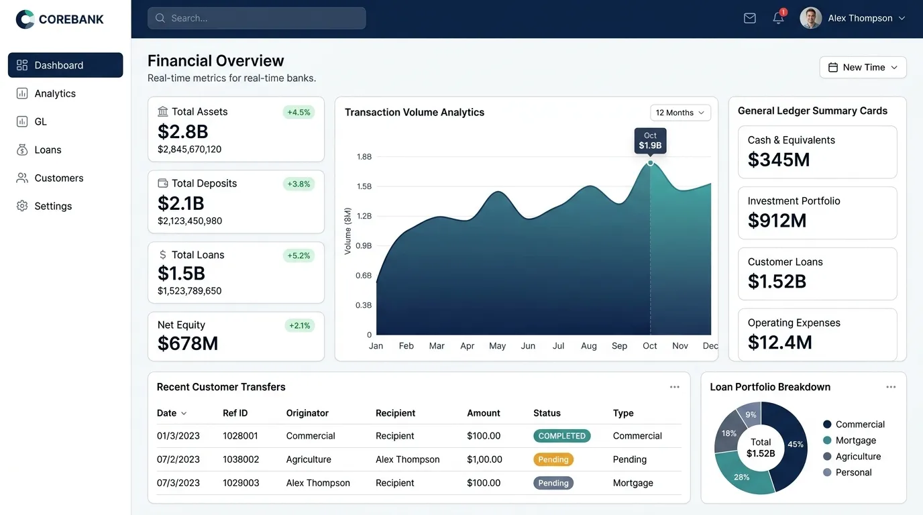The width and height of the screenshot is (923, 515).
Task: Click the Operating Expenses $12.4M card
Action: pyautogui.click(x=818, y=335)
